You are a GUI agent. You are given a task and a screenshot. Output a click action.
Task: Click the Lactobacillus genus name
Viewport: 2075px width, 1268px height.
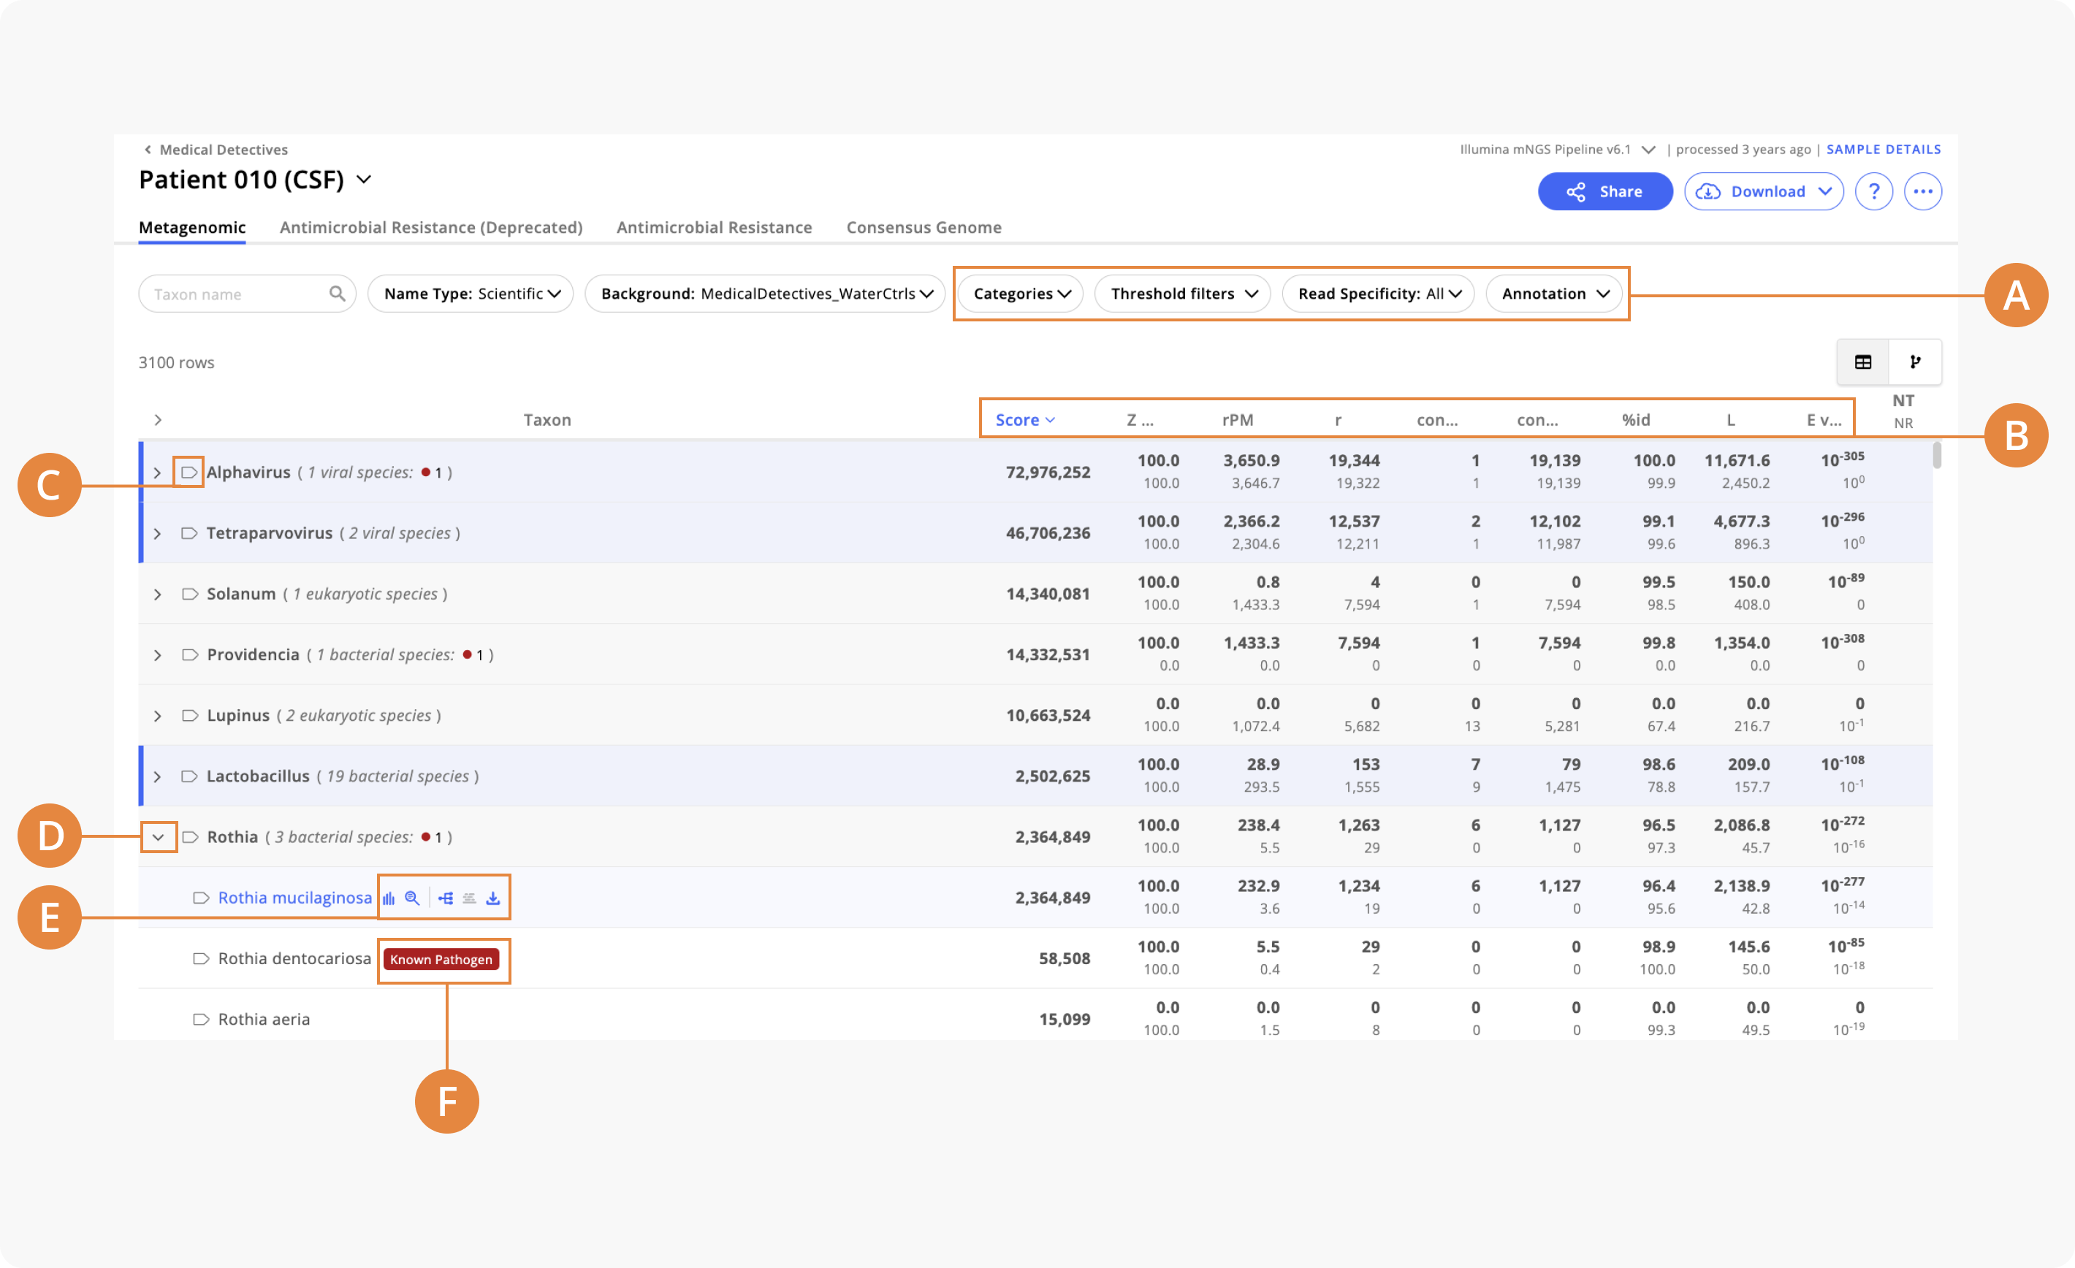coord(258,776)
